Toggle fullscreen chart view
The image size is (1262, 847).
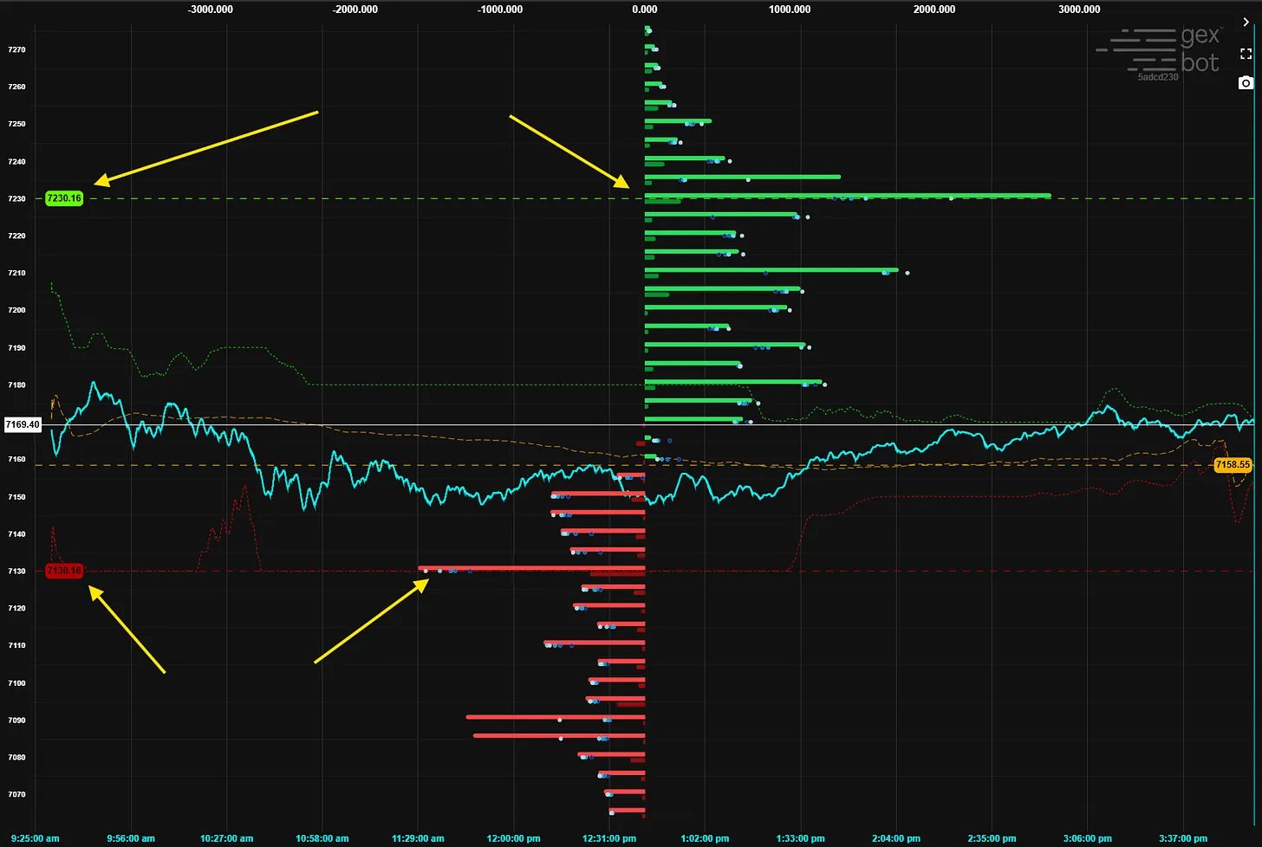tap(1246, 54)
